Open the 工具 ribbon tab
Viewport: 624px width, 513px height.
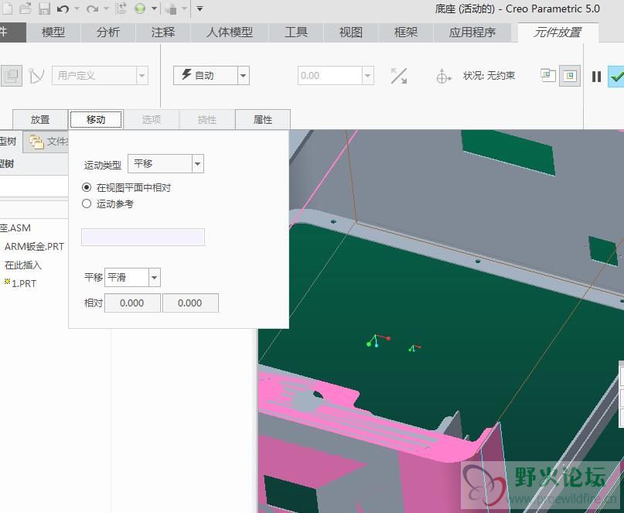point(296,32)
